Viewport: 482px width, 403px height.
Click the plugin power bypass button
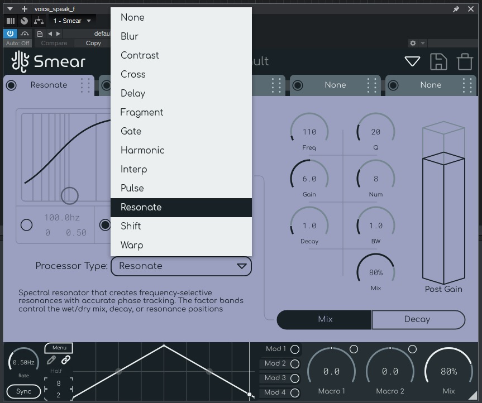click(x=10, y=33)
